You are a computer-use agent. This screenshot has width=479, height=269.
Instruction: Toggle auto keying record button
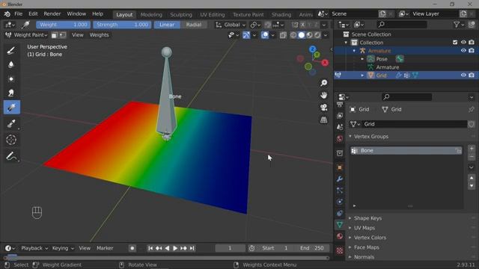[x=132, y=248]
